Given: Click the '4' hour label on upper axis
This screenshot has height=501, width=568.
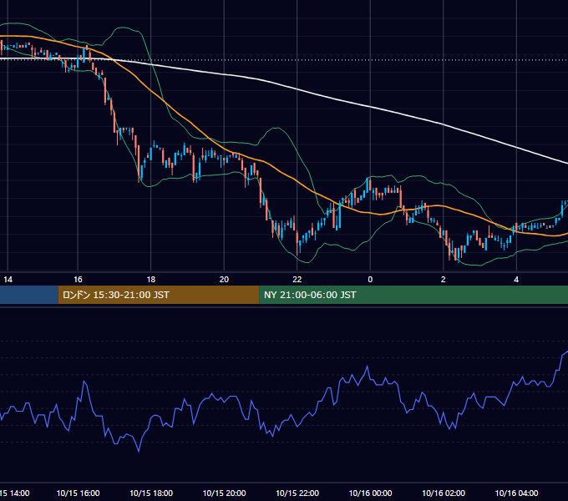Looking at the screenshot, I should pyautogui.click(x=516, y=280).
